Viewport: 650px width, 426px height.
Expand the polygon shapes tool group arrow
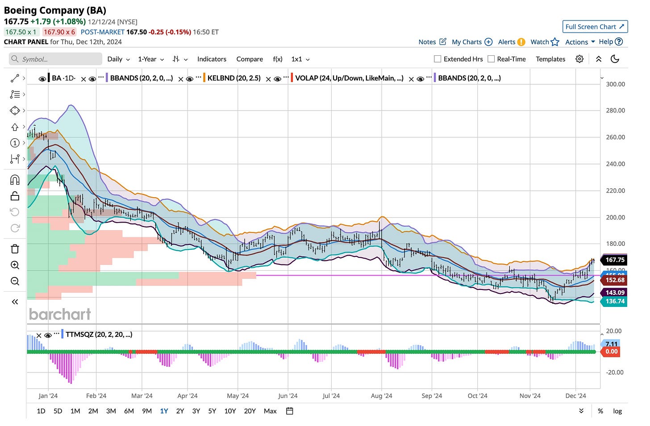24,110
